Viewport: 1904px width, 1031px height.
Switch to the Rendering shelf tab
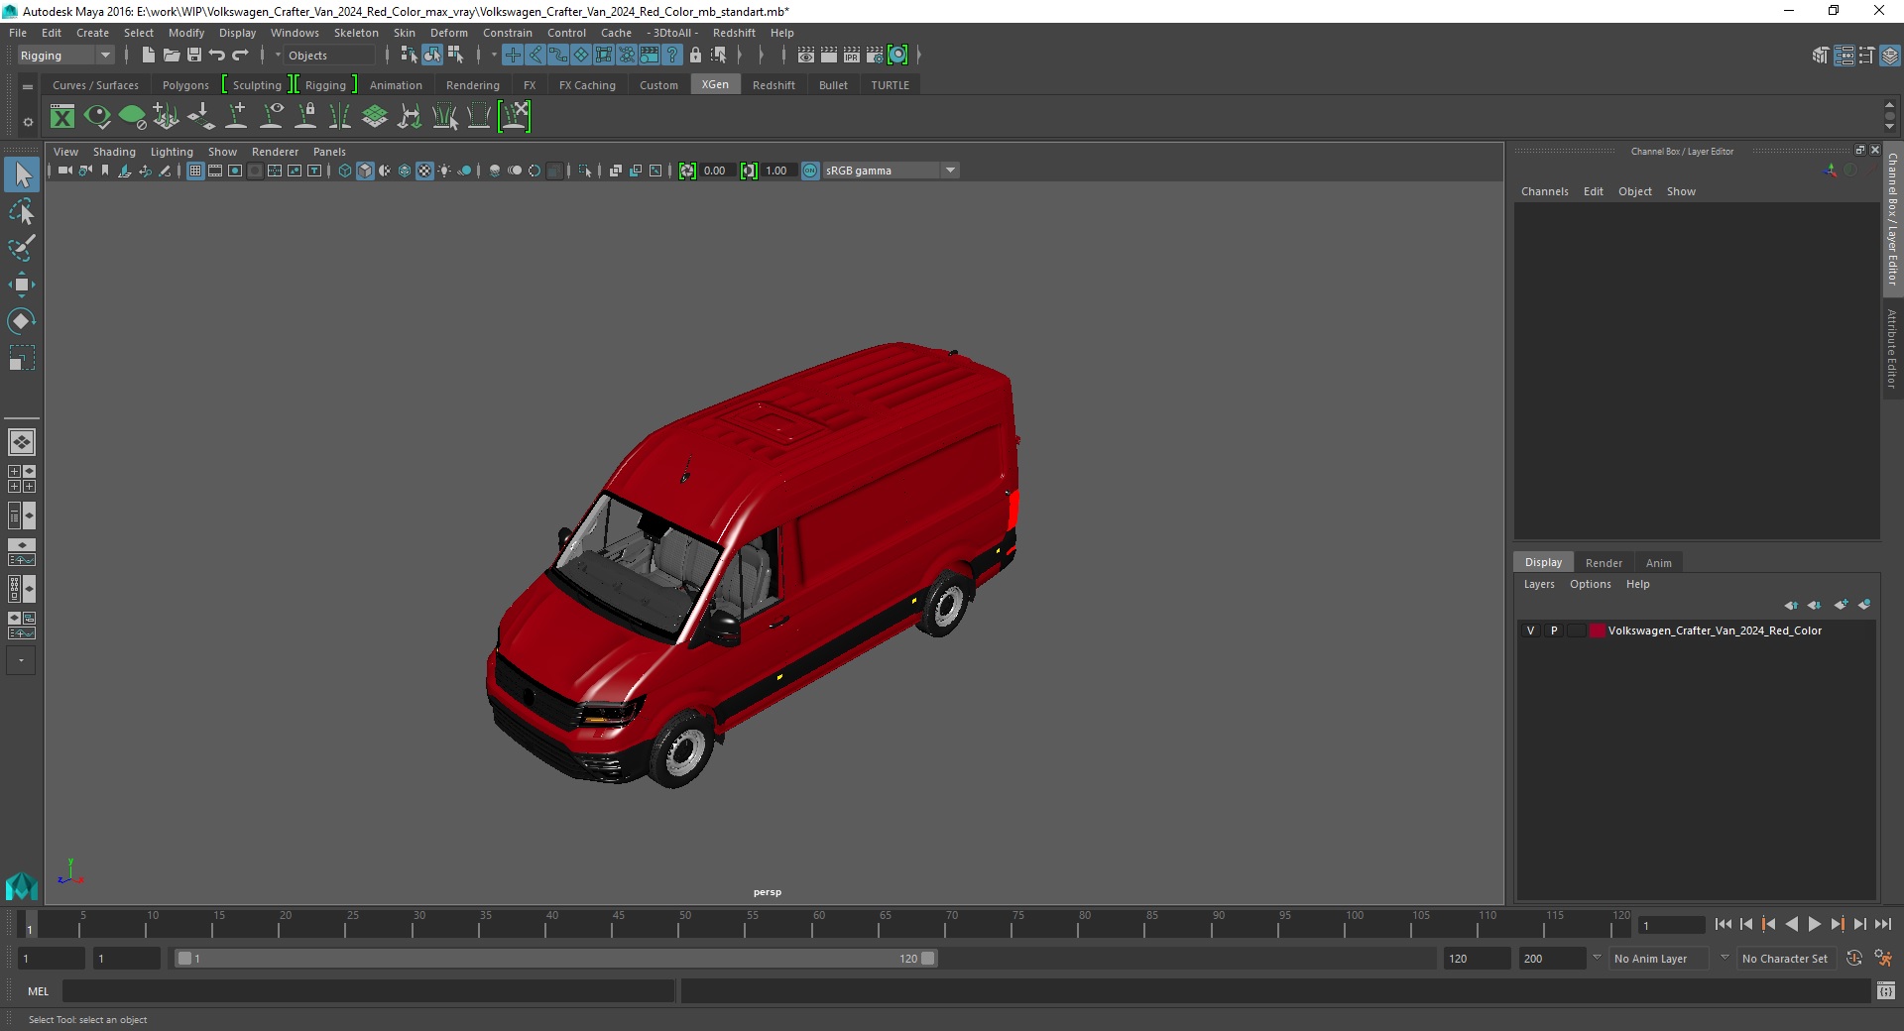pos(472,85)
